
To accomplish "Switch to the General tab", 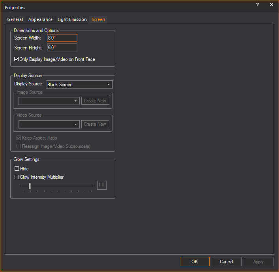I will [15, 19].
